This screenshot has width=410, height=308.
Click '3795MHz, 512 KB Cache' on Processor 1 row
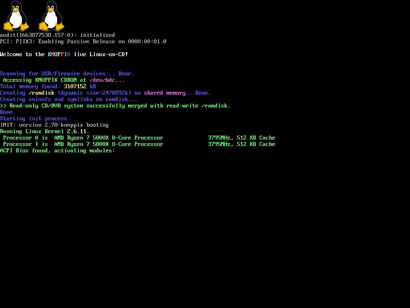click(241, 144)
